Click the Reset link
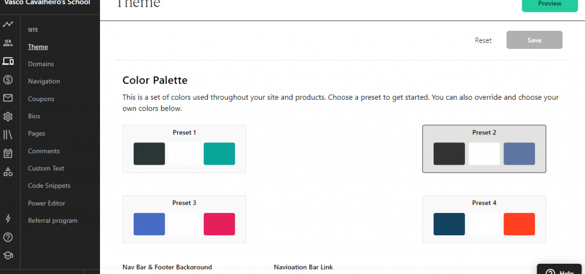585x274 pixels. tap(483, 40)
